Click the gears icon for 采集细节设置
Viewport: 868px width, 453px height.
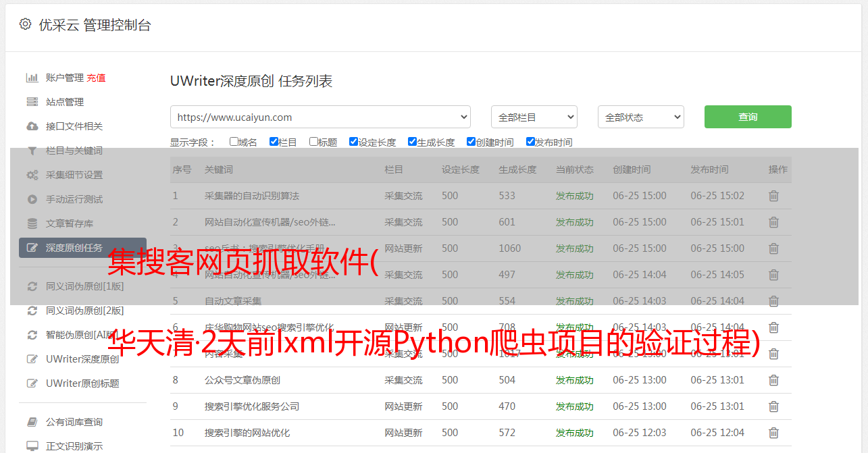(32, 175)
